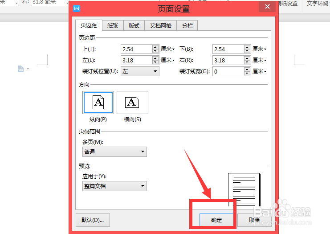Switch to the 纸张 tab
330x234 pixels.
coord(113,26)
